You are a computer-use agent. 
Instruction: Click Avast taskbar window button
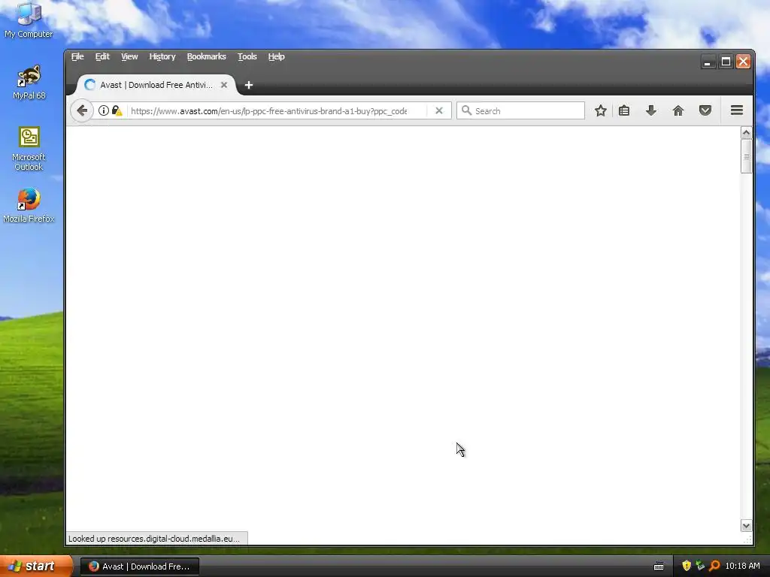pyautogui.click(x=139, y=566)
